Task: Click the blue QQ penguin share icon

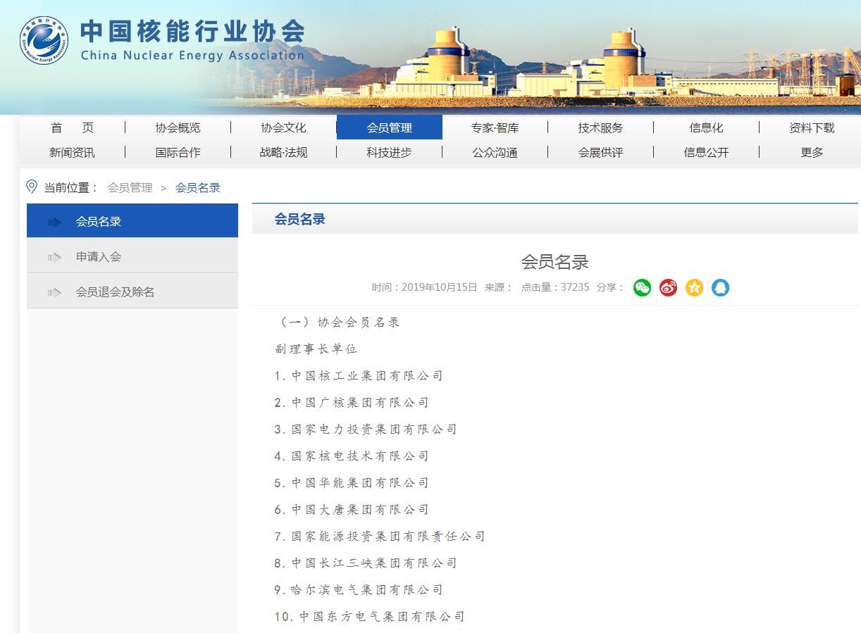Action: pyautogui.click(x=720, y=287)
